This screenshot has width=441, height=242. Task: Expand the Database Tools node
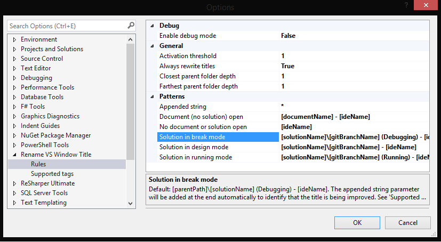pos(14,97)
